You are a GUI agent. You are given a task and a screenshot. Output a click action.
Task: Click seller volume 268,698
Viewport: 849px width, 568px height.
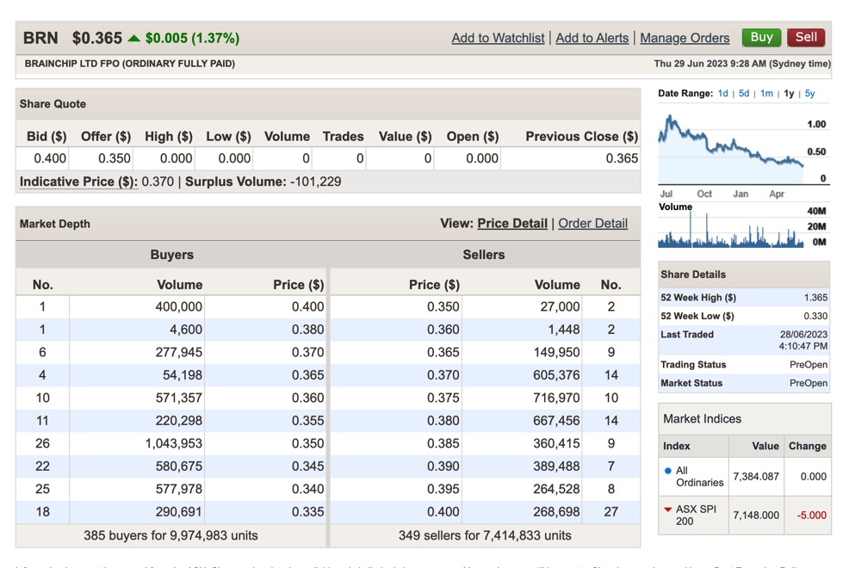556,511
